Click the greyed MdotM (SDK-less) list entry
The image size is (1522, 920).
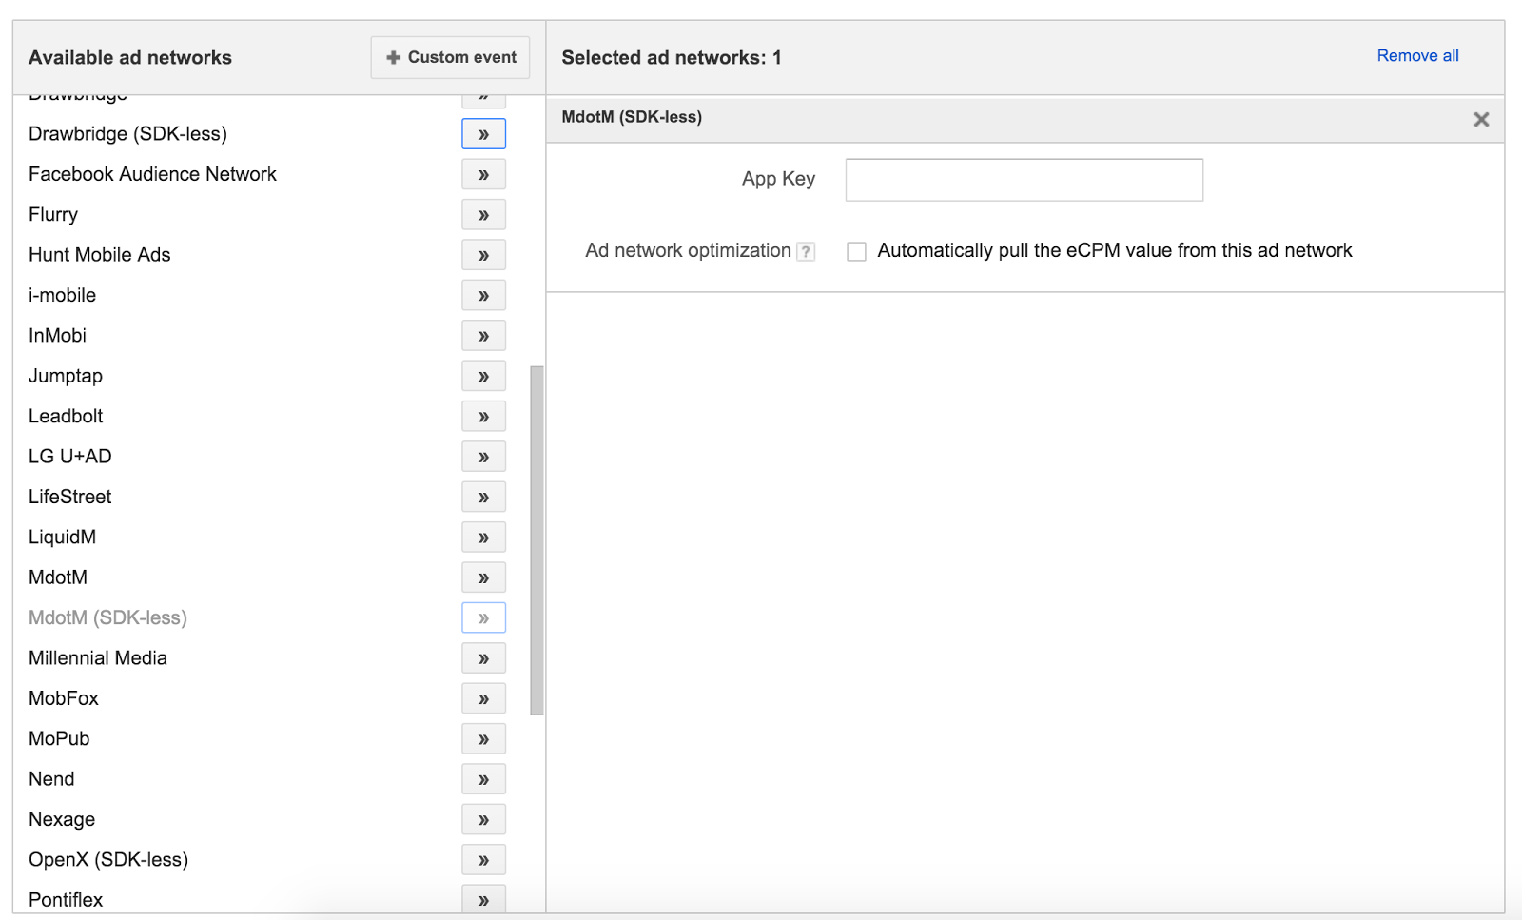point(107,617)
